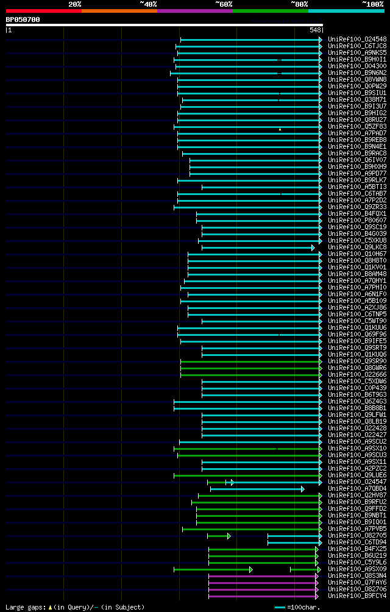390x612 pixels.
Task: Click label UniRef100_B9FCY4
Action: [357, 595]
